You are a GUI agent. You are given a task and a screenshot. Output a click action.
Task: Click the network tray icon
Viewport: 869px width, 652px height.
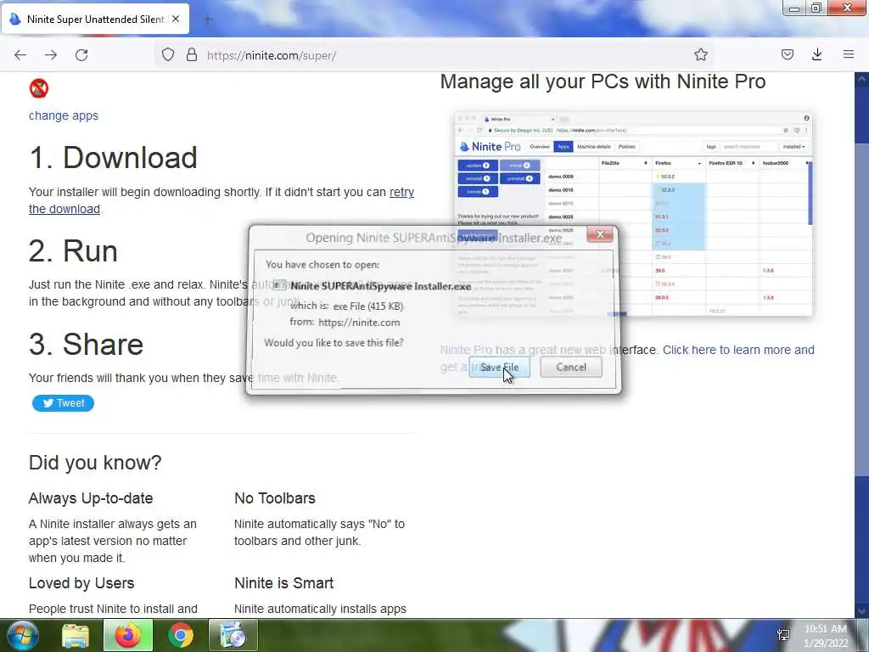783,635
